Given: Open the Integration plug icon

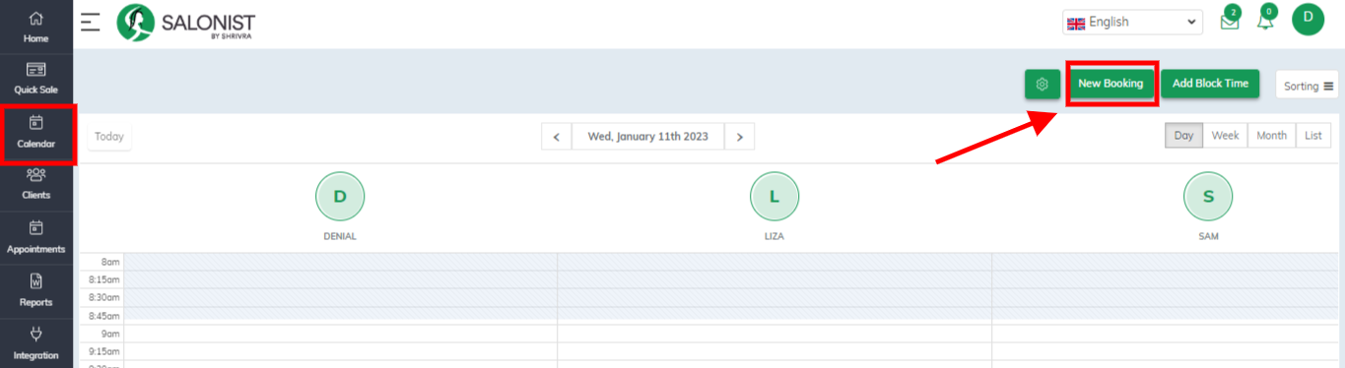Looking at the screenshot, I should pos(35,334).
